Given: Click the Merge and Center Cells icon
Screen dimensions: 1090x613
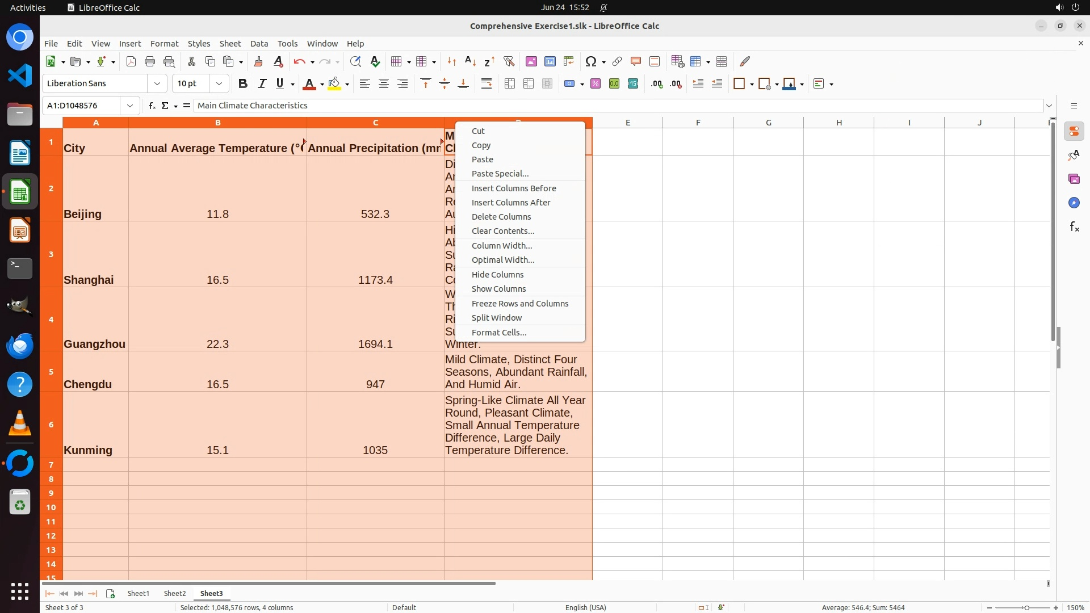Looking at the screenshot, I should point(510,83).
